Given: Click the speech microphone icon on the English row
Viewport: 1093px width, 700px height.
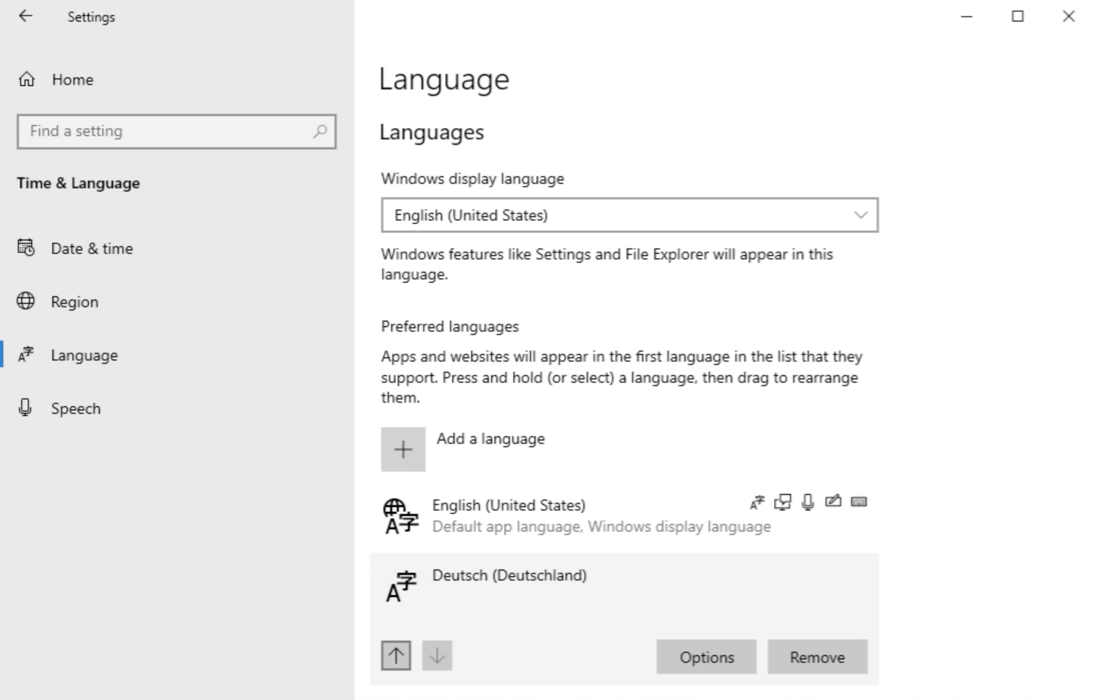Looking at the screenshot, I should (x=807, y=503).
